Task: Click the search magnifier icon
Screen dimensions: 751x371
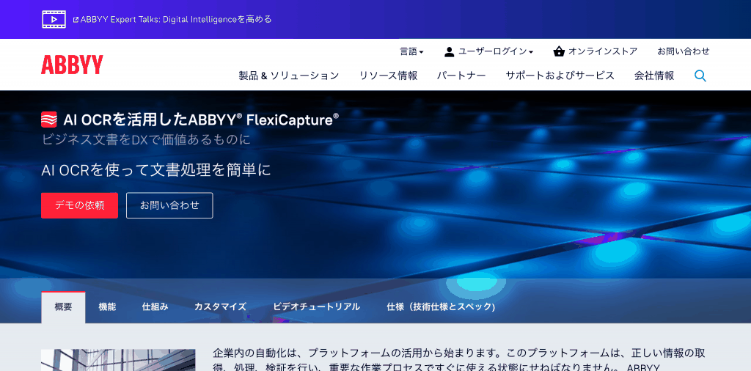Action: click(x=700, y=76)
